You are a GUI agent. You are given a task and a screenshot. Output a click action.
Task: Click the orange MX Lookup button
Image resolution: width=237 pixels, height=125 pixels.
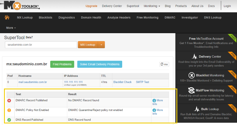coord(88,45)
